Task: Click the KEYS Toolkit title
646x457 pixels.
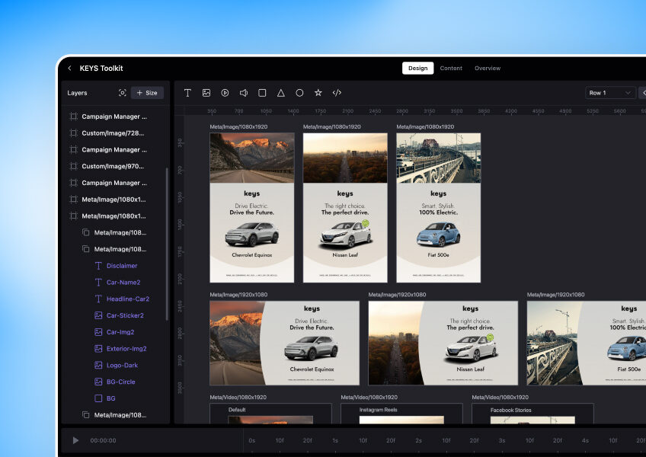Action: point(101,68)
